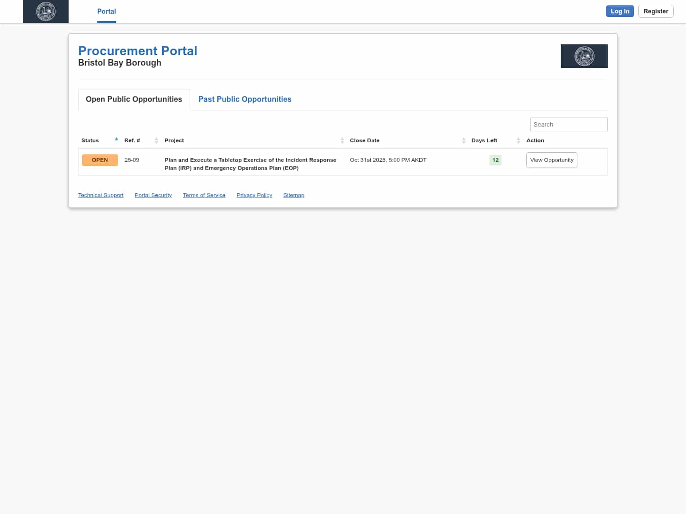Open the Terms of Service link
686x514 pixels.
204,195
